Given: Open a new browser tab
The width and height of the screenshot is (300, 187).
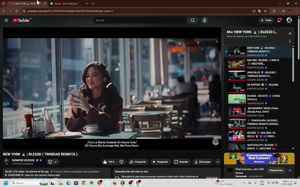Looking at the screenshot, I should [93, 3].
